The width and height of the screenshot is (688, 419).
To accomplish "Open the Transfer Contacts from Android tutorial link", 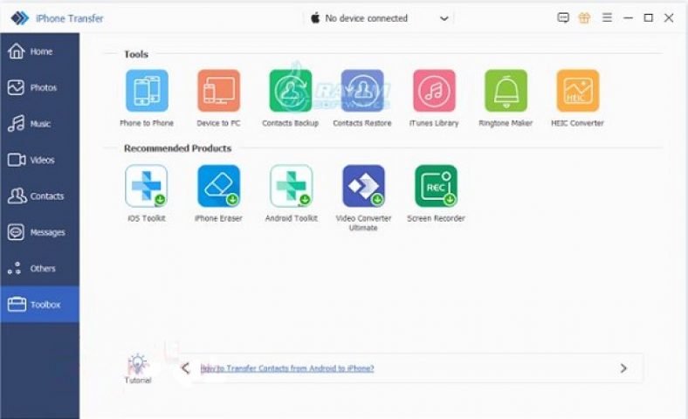I will coord(287,368).
